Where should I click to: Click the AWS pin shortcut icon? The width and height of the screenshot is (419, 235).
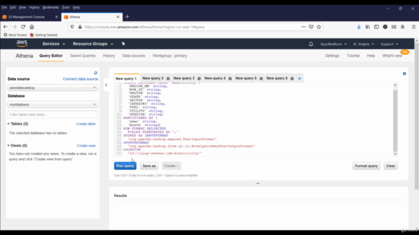(x=123, y=44)
